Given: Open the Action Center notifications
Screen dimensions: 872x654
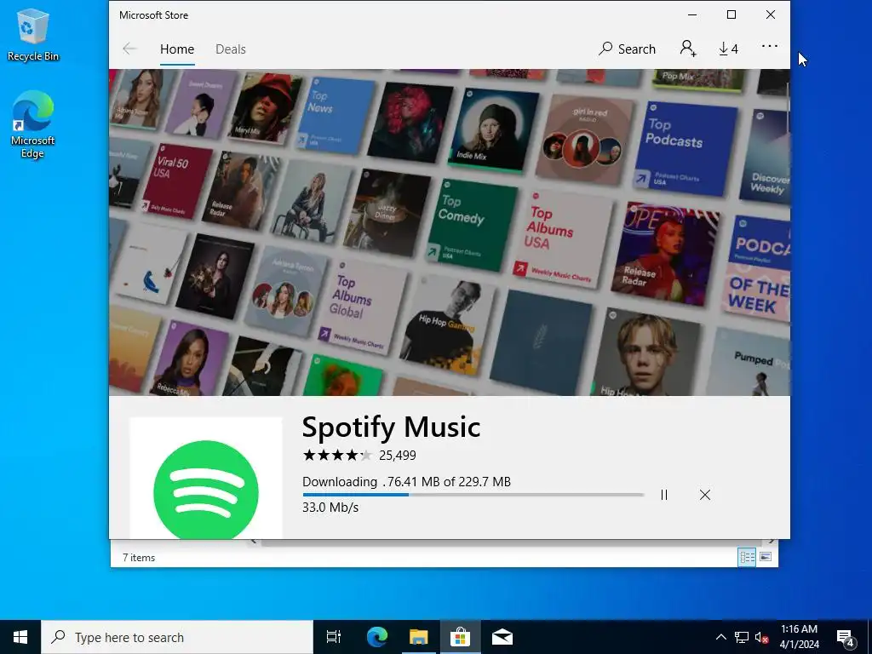Looking at the screenshot, I should coord(846,638).
